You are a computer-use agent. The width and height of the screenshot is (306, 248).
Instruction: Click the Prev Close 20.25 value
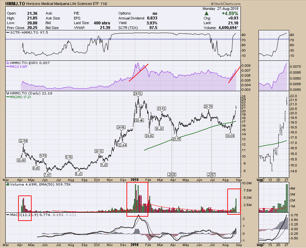(32, 28)
